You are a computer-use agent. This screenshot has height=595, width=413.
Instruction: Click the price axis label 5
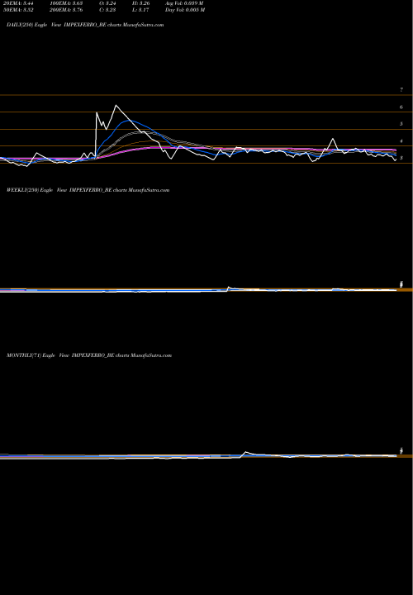click(x=401, y=124)
